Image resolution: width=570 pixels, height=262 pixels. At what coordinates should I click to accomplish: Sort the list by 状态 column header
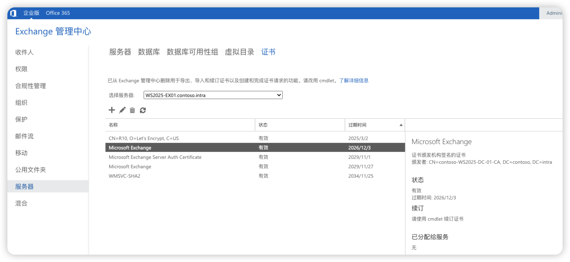(x=263, y=125)
